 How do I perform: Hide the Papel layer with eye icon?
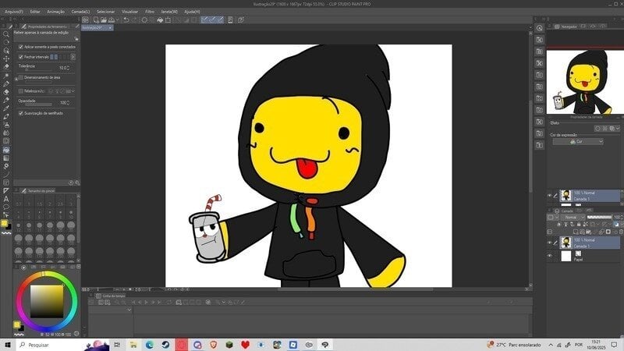[x=549, y=255]
